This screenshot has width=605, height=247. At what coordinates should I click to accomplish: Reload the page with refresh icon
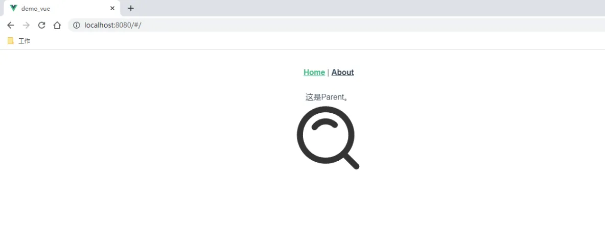point(42,26)
